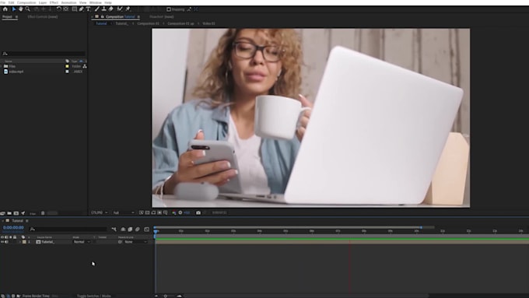Select the Eraser tool
This screenshot has height=298, width=529.
click(110, 9)
